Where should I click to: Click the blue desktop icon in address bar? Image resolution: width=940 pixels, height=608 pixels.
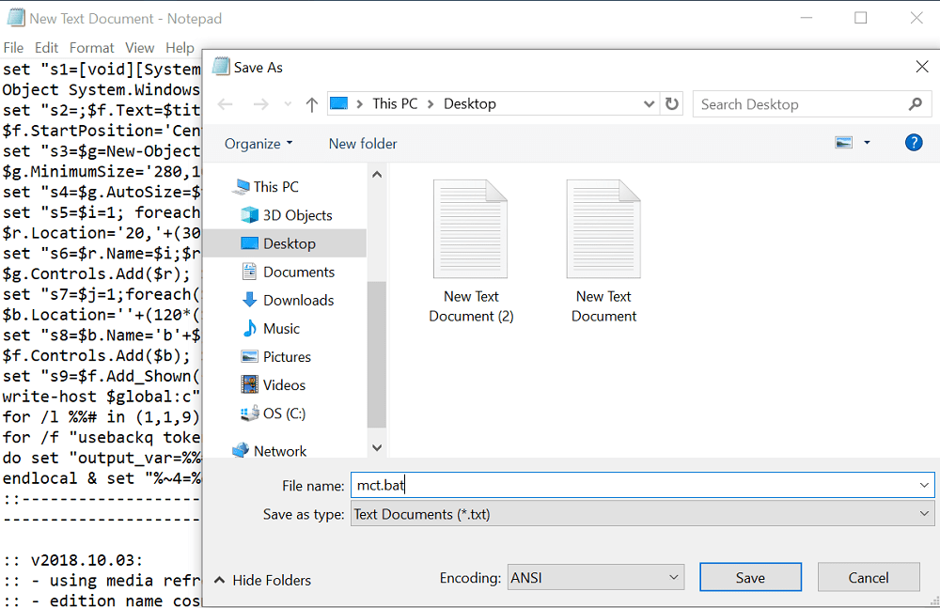pyautogui.click(x=338, y=103)
